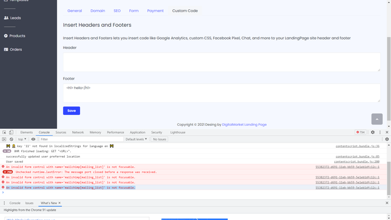Click the error icon on the highlighted error row

3,188
